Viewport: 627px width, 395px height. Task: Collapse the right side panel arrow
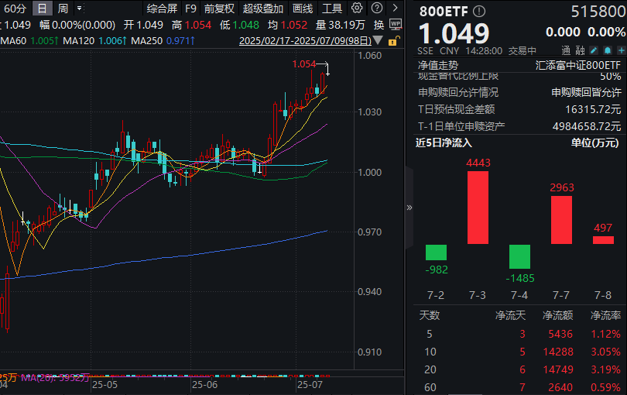coord(409,207)
